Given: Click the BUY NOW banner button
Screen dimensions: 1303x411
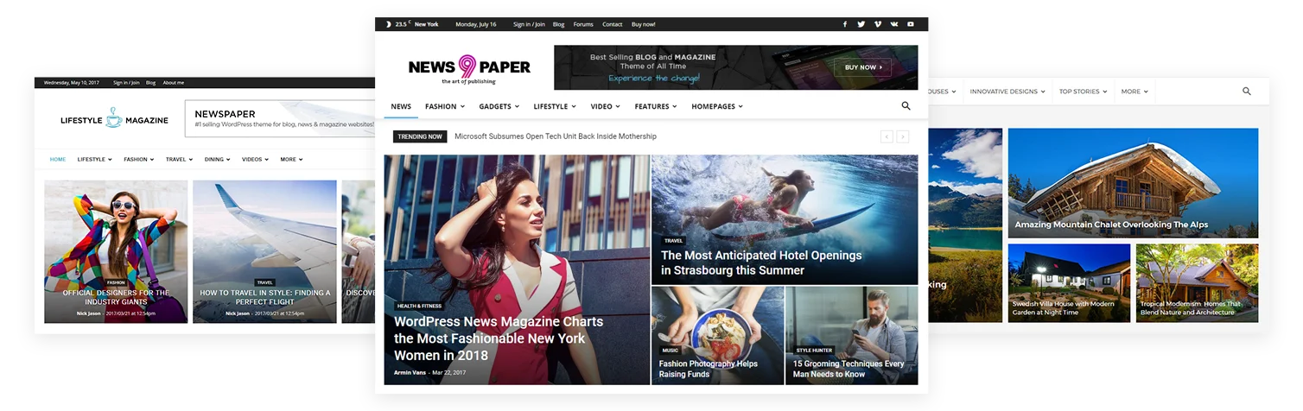Looking at the screenshot, I should [862, 67].
